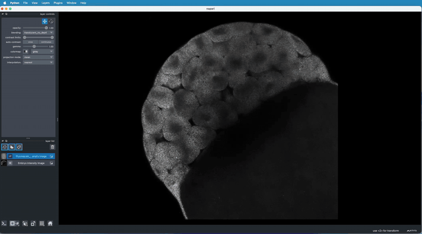Image resolution: width=422 pixels, height=234 pixels.
Task: Open the projection mode dropdown
Action: (x=38, y=57)
